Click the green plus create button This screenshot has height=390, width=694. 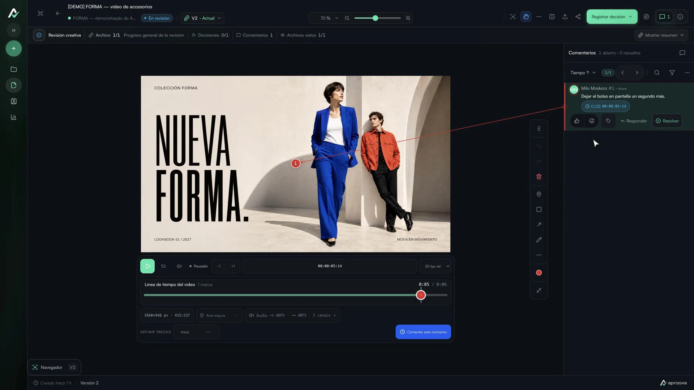[14, 48]
